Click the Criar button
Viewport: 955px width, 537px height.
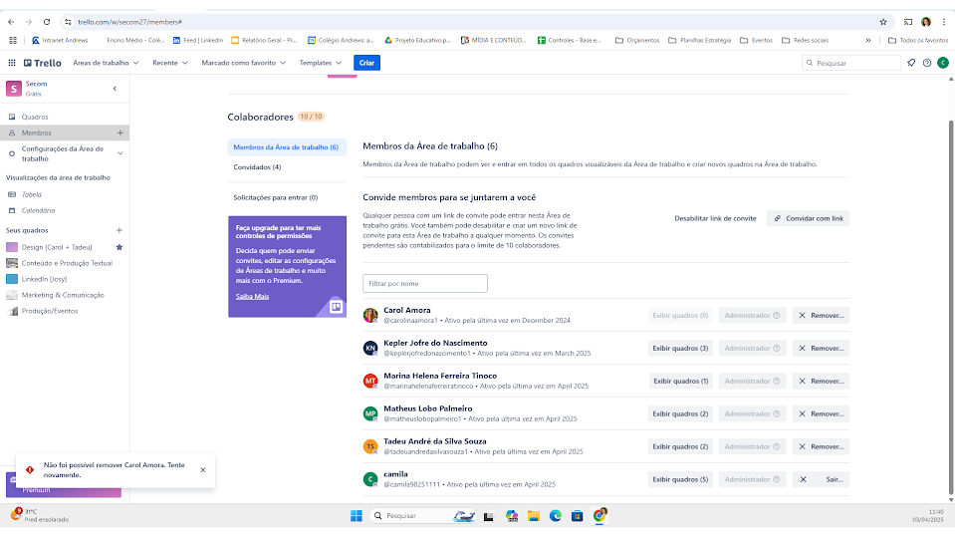coord(366,63)
